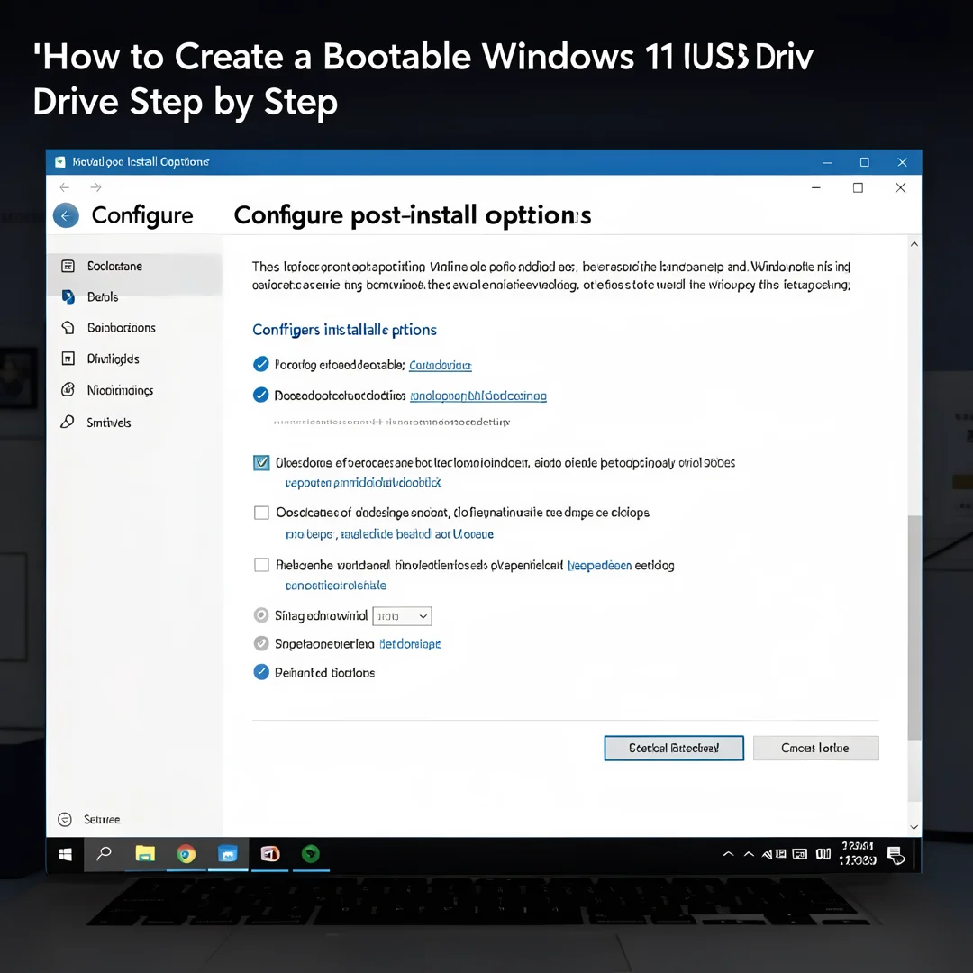Open the Goioboriöons sidebar item
Image resolution: width=973 pixels, height=973 pixels.
pyautogui.click(x=134, y=328)
